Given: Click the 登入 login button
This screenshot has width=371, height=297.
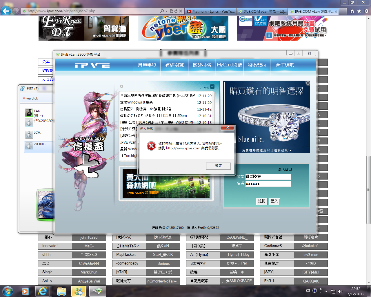Looking at the screenshot, I should [274, 201].
